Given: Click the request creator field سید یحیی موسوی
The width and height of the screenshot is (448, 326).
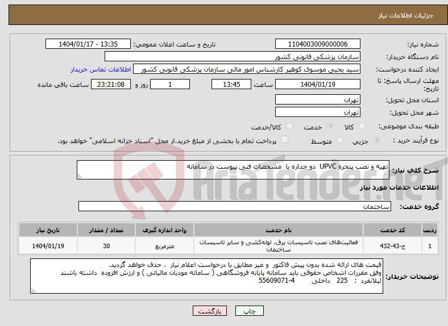Looking at the screenshot, I should tap(247, 69).
